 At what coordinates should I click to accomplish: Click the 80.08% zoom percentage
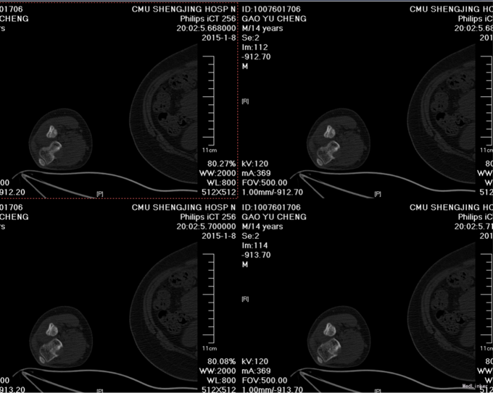(x=222, y=360)
